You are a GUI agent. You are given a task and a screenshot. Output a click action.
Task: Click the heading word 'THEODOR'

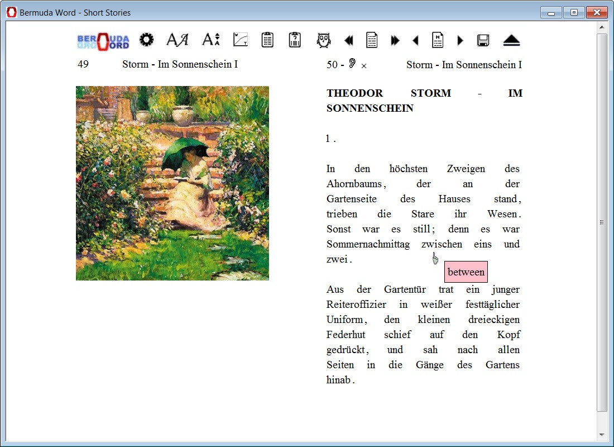(x=355, y=93)
